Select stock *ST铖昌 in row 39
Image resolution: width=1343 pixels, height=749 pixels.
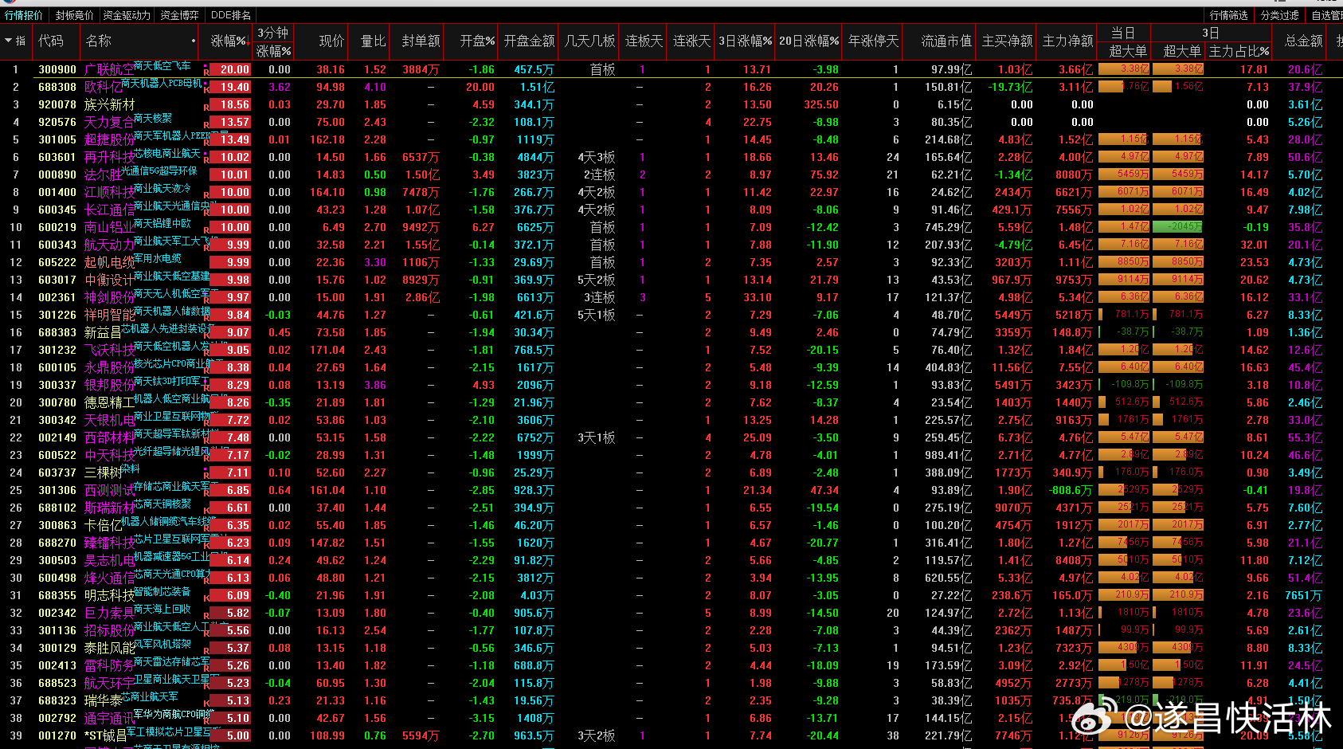point(106,736)
